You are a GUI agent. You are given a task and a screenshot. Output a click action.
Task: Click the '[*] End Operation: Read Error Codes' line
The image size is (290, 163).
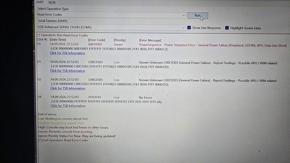[63, 140]
